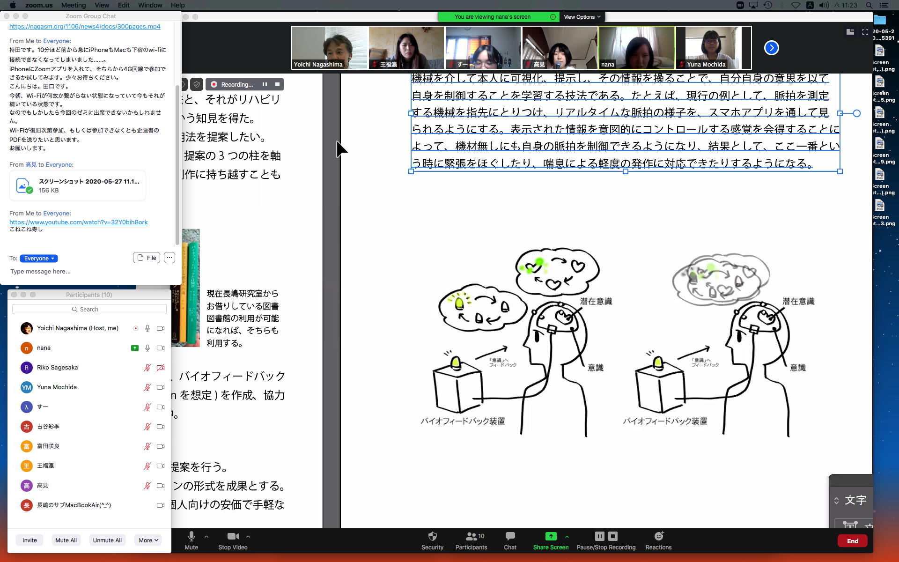
Task: Toggle Stop Video camera button
Action: point(233,537)
